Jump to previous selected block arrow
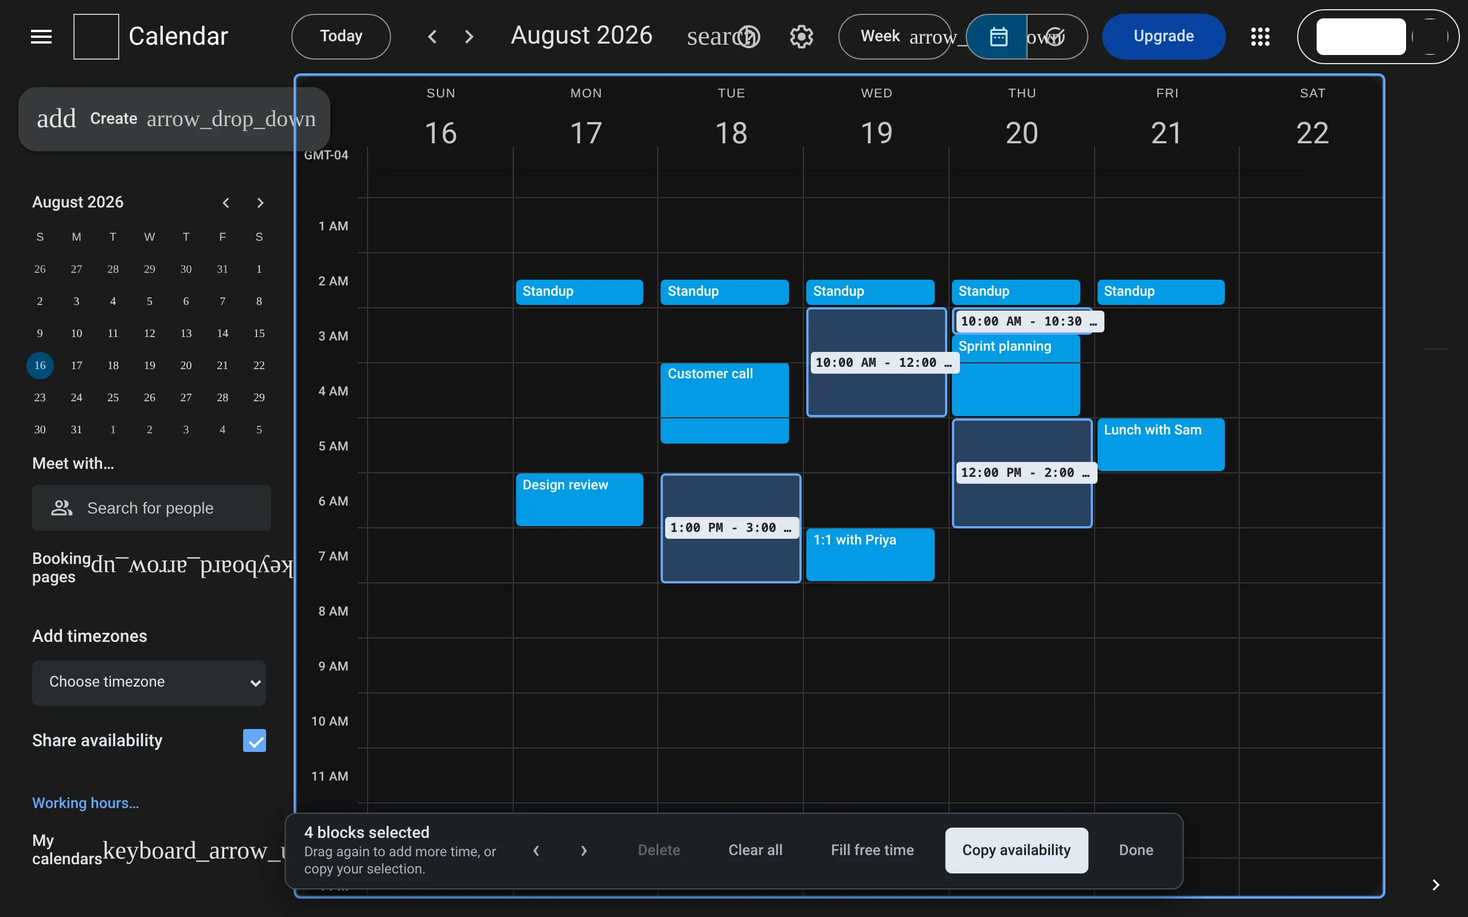The height and width of the screenshot is (917, 1468). tap(536, 851)
